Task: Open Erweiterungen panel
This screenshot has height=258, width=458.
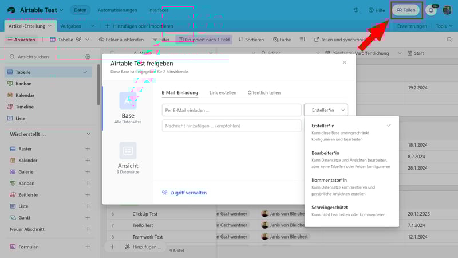Action: pos(412,26)
